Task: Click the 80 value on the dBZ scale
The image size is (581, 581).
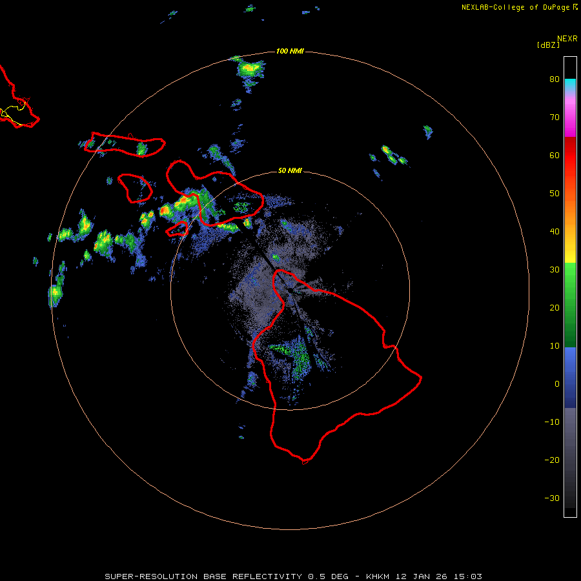Action: tap(555, 79)
